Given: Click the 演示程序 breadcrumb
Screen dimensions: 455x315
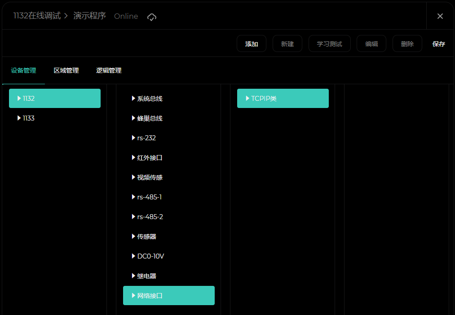Looking at the screenshot, I should (x=89, y=16).
